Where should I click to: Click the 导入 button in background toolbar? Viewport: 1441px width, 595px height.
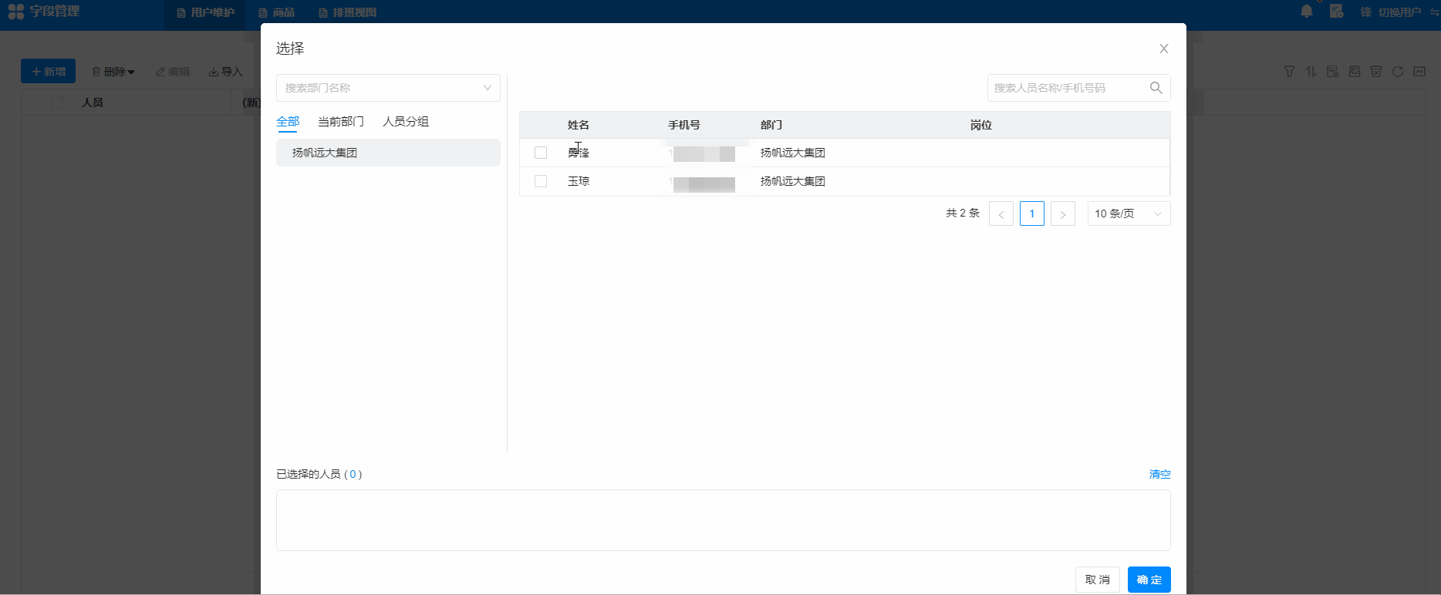pyautogui.click(x=226, y=72)
